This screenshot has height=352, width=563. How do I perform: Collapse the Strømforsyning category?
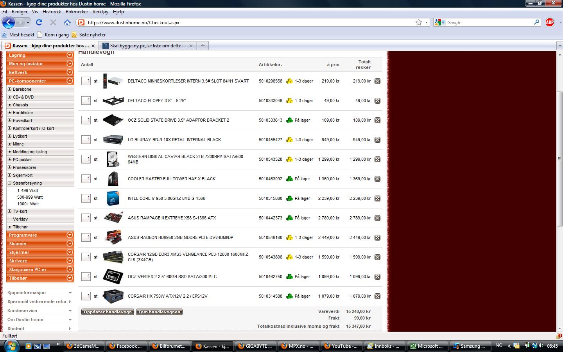pos(10,183)
